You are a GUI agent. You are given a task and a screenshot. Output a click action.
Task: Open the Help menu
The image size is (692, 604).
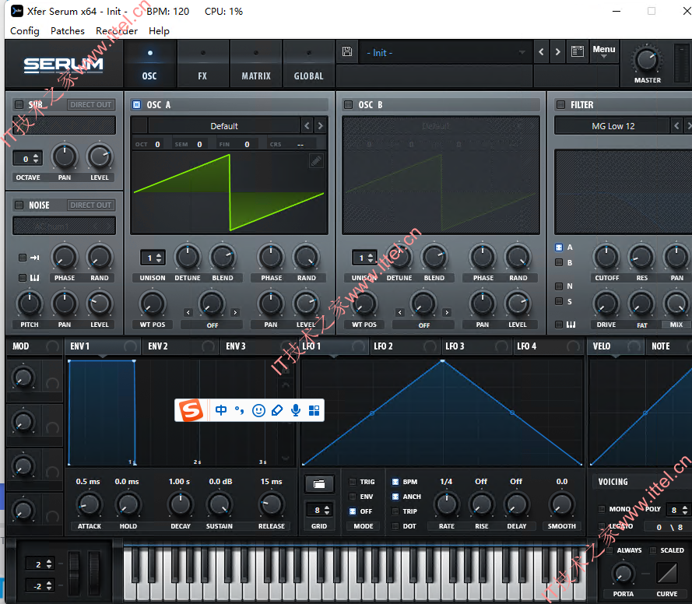pos(159,31)
